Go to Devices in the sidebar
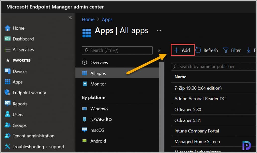 (20, 71)
